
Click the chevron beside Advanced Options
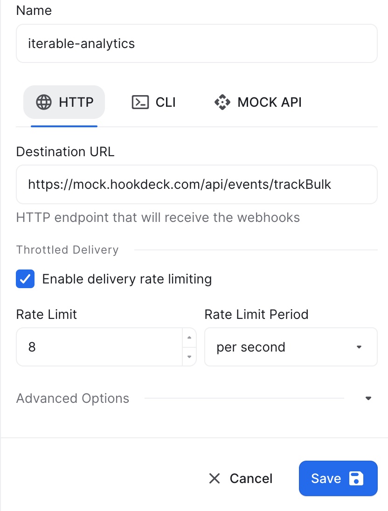pos(368,398)
